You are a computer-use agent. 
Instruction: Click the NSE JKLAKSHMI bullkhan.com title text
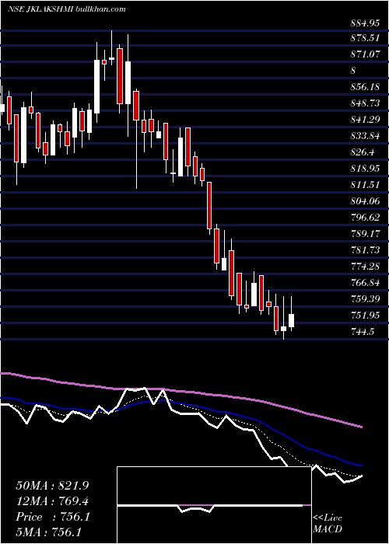click(x=67, y=9)
